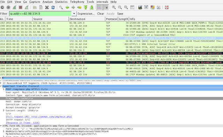223x137 pixels.
Task: Edit capture filters icon
Action: point(140,7)
